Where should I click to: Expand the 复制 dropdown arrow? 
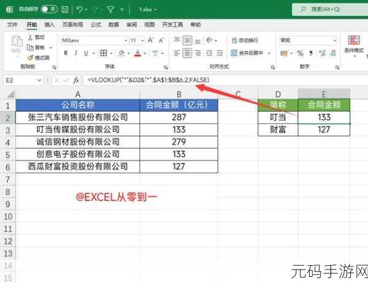click(x=50, y=48)
